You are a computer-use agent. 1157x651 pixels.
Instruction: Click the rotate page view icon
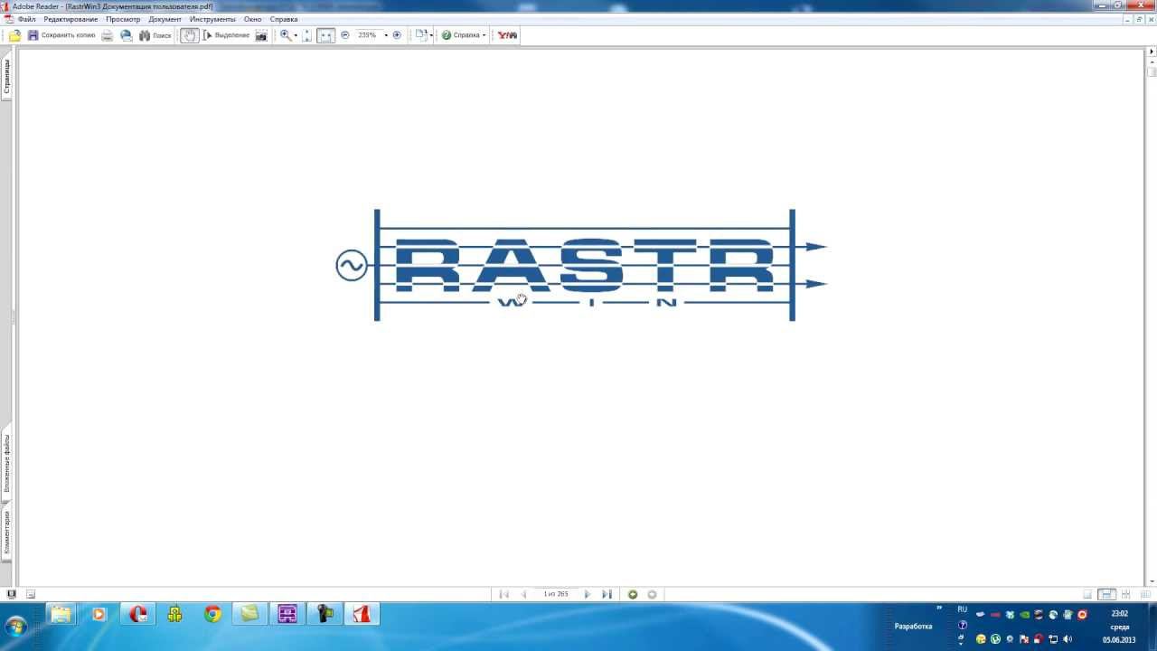(x=420, y=35)
